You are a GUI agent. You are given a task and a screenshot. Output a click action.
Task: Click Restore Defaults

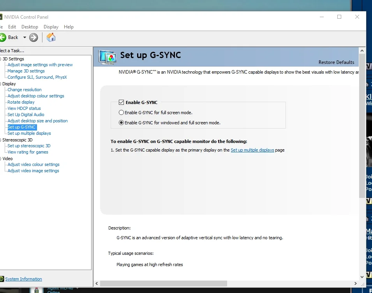[336, 62]
